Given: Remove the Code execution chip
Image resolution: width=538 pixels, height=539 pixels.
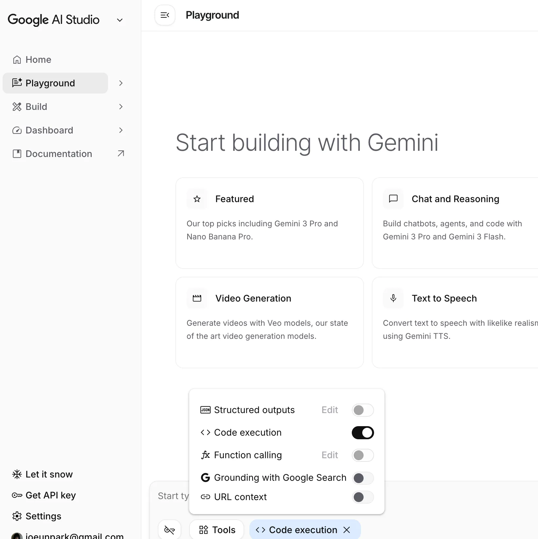Looking at the screenshot, I should click(347, 530).
